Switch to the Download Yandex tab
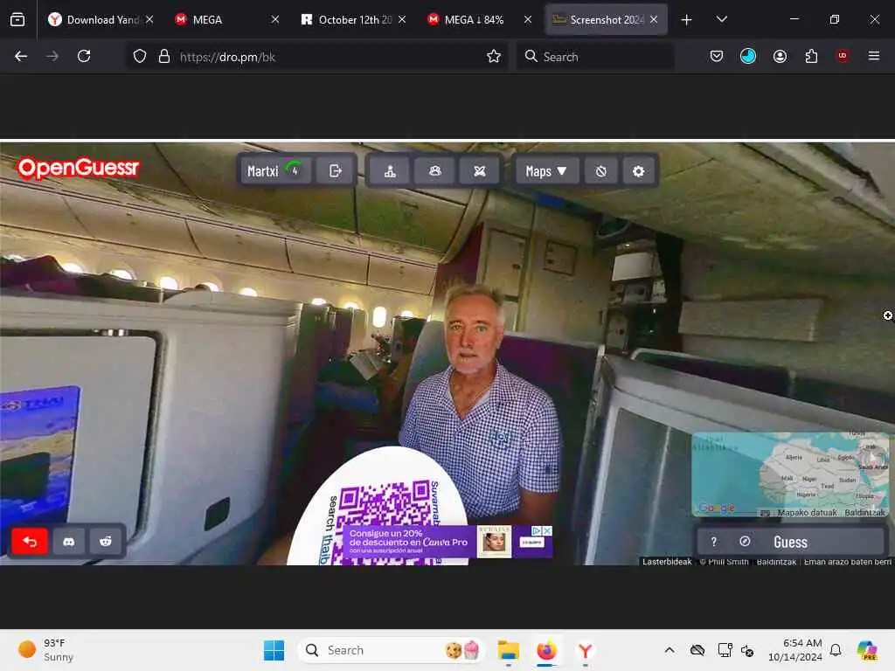 pyautogui.click(x=101, y=19)
